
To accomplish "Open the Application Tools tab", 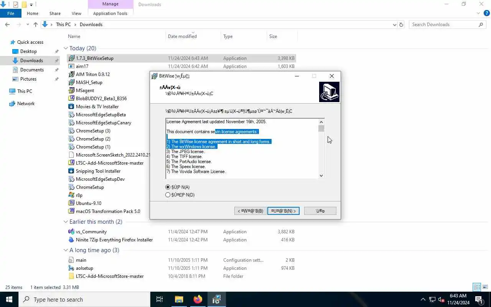I will pyautogui.click(x=110, y=13).
